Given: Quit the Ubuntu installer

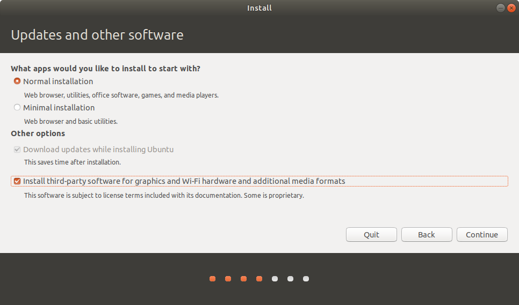Looking at the screenshot, I should pyautogui.click(x=371, y=235).
